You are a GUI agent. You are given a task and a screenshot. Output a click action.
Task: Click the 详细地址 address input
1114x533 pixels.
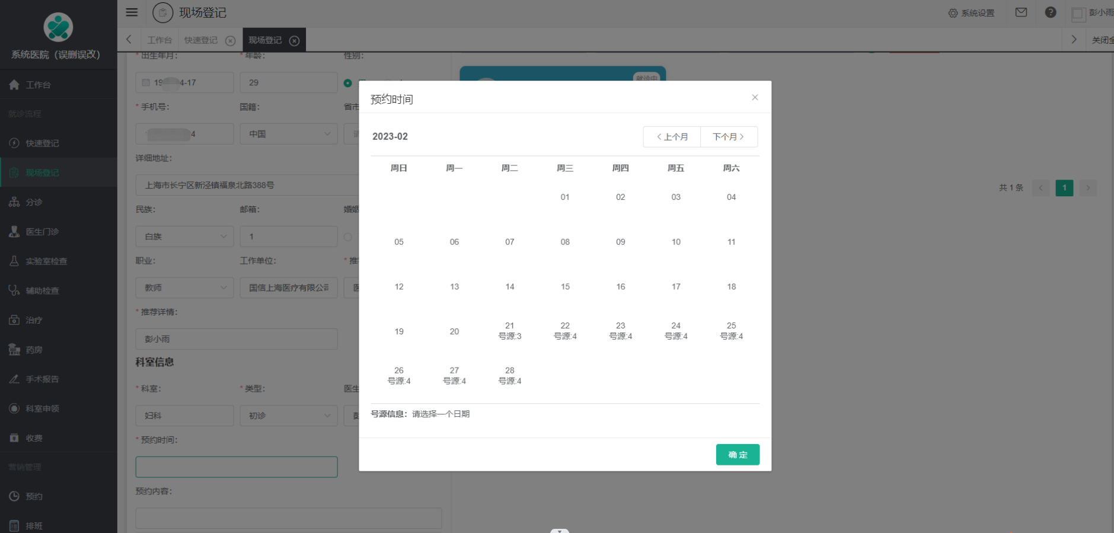[248, 185]
